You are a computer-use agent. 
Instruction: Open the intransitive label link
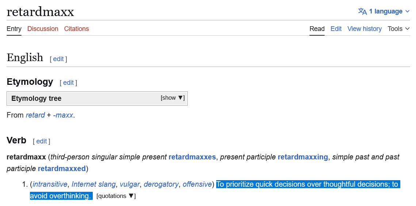(50, 184)
